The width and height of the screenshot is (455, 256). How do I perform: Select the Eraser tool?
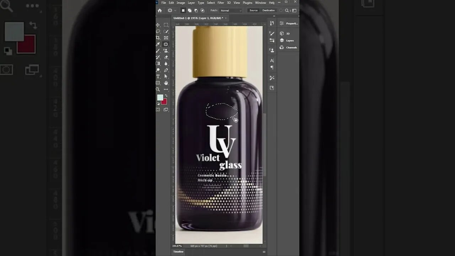(166, 57)
